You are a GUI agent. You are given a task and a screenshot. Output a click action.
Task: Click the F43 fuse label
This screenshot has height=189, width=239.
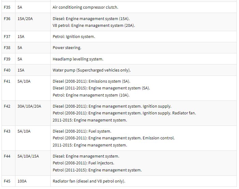tap(7, 131)
